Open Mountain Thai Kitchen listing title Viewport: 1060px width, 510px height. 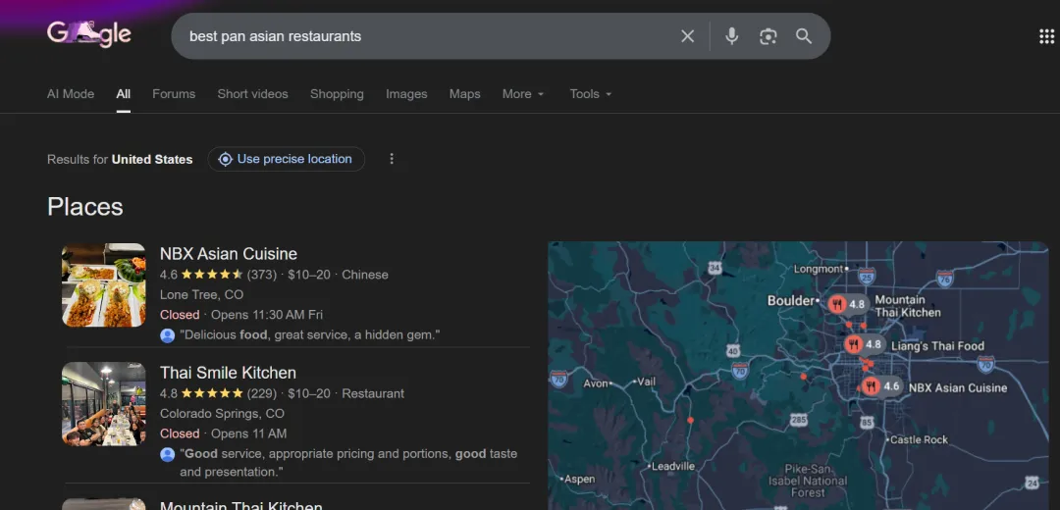(241, 505)
